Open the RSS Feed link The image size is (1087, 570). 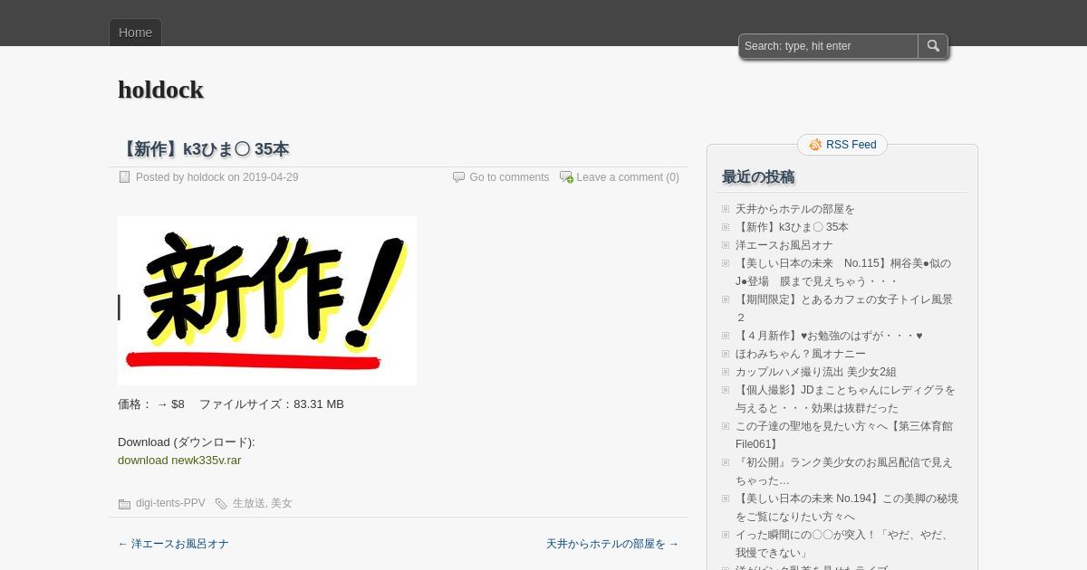pyautogui.click(x=851, y=145)
